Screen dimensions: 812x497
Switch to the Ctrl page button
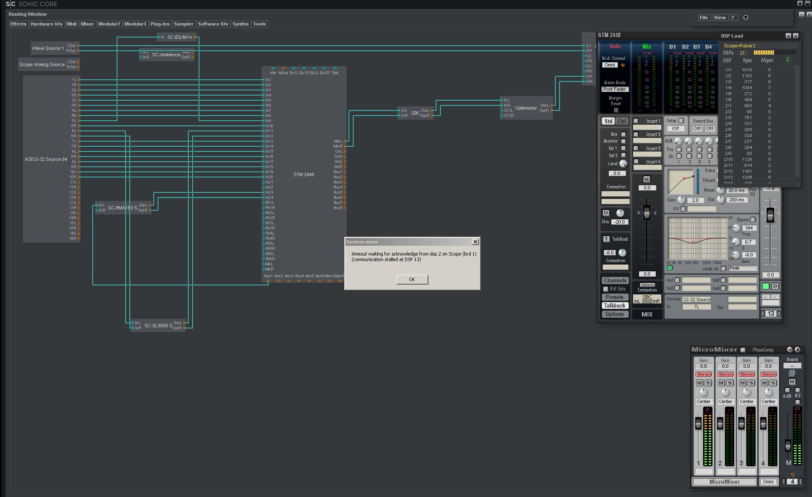point(622,121)
